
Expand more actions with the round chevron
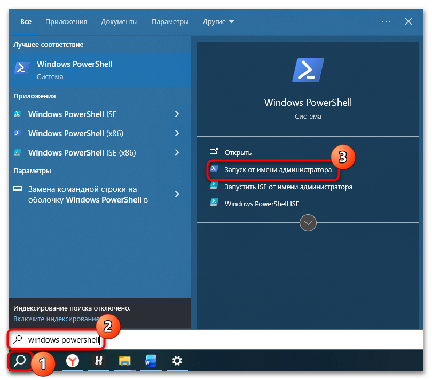click(x=308, y=223)
